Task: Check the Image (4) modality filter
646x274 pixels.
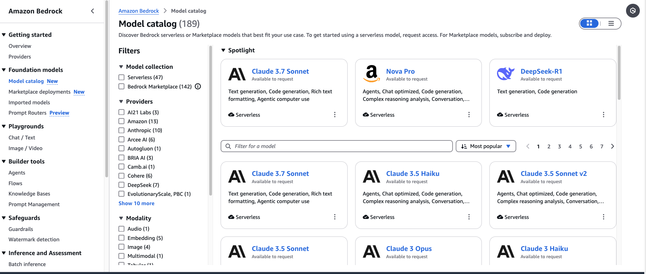Action: click(x=121, y=247)
